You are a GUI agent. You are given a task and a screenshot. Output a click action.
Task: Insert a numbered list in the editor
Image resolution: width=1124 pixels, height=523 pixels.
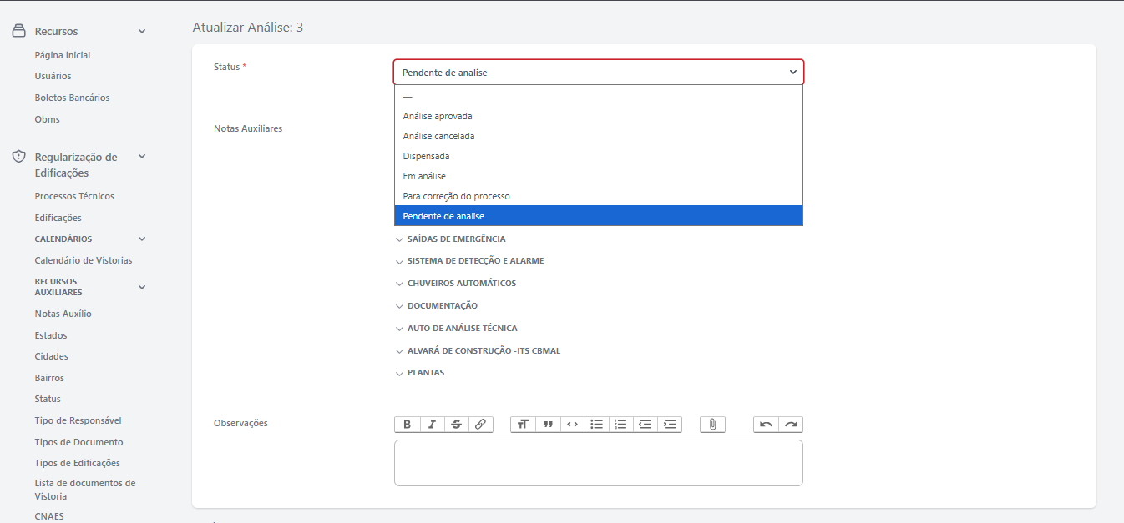click(620, 425)
